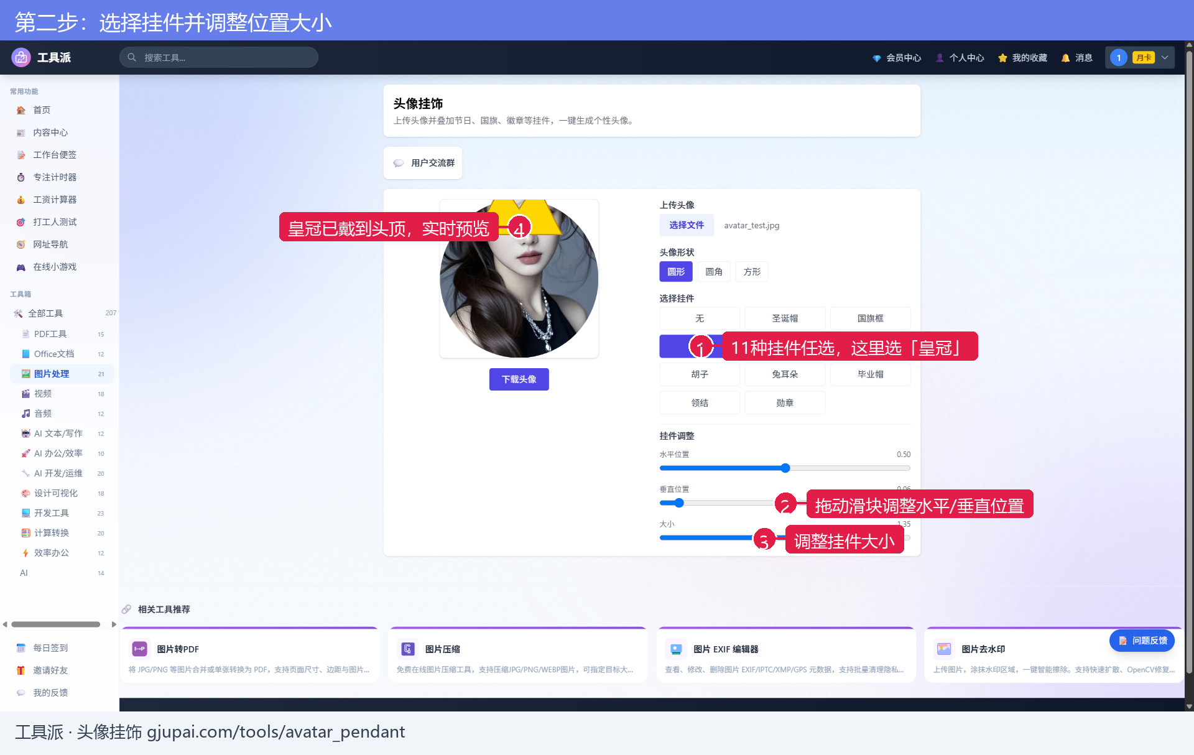
Task: Choose the 兔耳朵 pendant
Action: pos(785,374)
